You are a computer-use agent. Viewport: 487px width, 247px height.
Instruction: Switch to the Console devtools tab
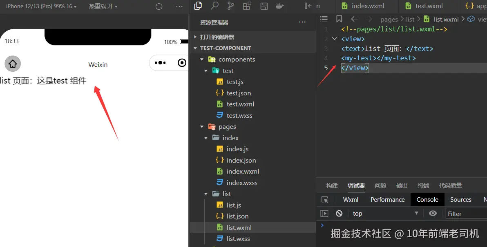pyautogui.click(x=427, y=200)
